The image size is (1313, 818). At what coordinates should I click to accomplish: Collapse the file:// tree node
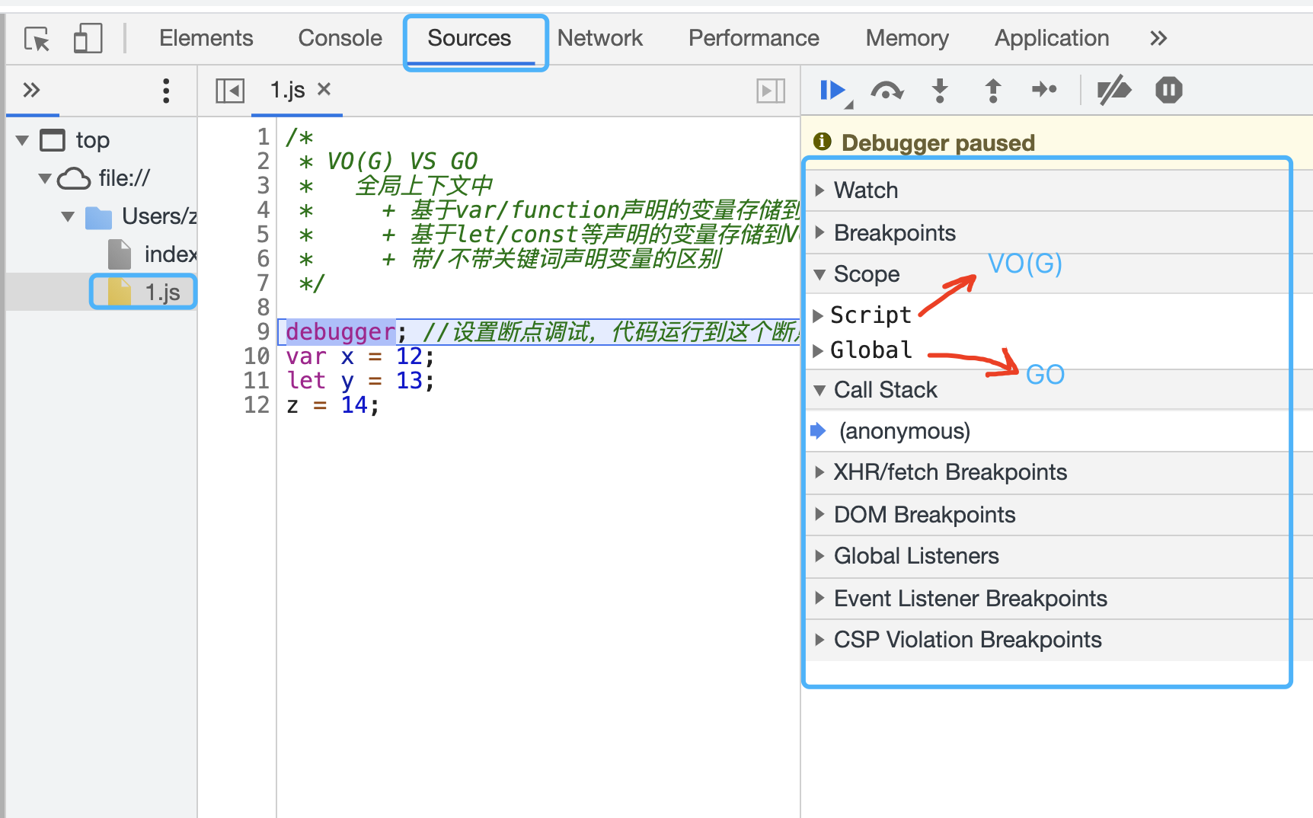[x=45, y=178]
